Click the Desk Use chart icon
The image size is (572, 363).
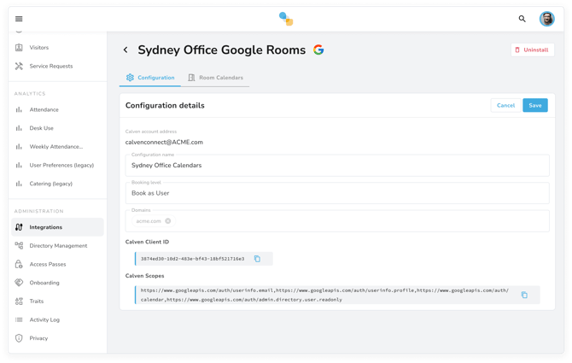19,128
